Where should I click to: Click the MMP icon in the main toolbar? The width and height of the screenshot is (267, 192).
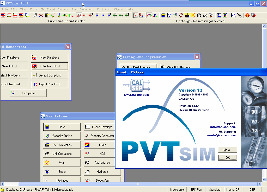(187, 15)
